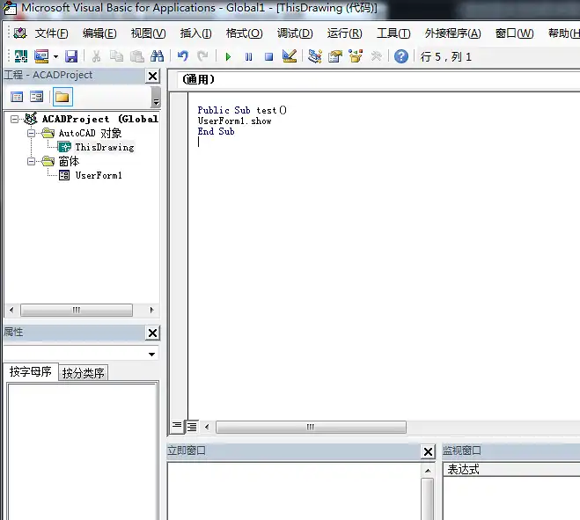Switch to View Code in project panel
Screen dimensions: 580x520
click(x=17, y=97)
